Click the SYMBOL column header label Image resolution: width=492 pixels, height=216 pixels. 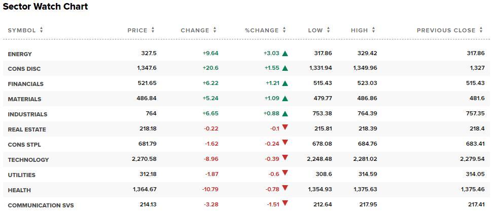click(22, 30)
